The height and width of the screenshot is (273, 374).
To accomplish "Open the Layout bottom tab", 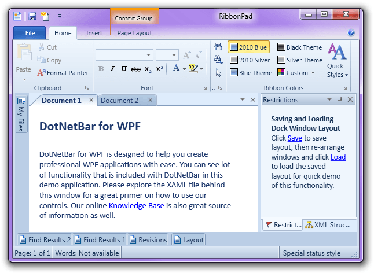I will [x=188, y=239].
